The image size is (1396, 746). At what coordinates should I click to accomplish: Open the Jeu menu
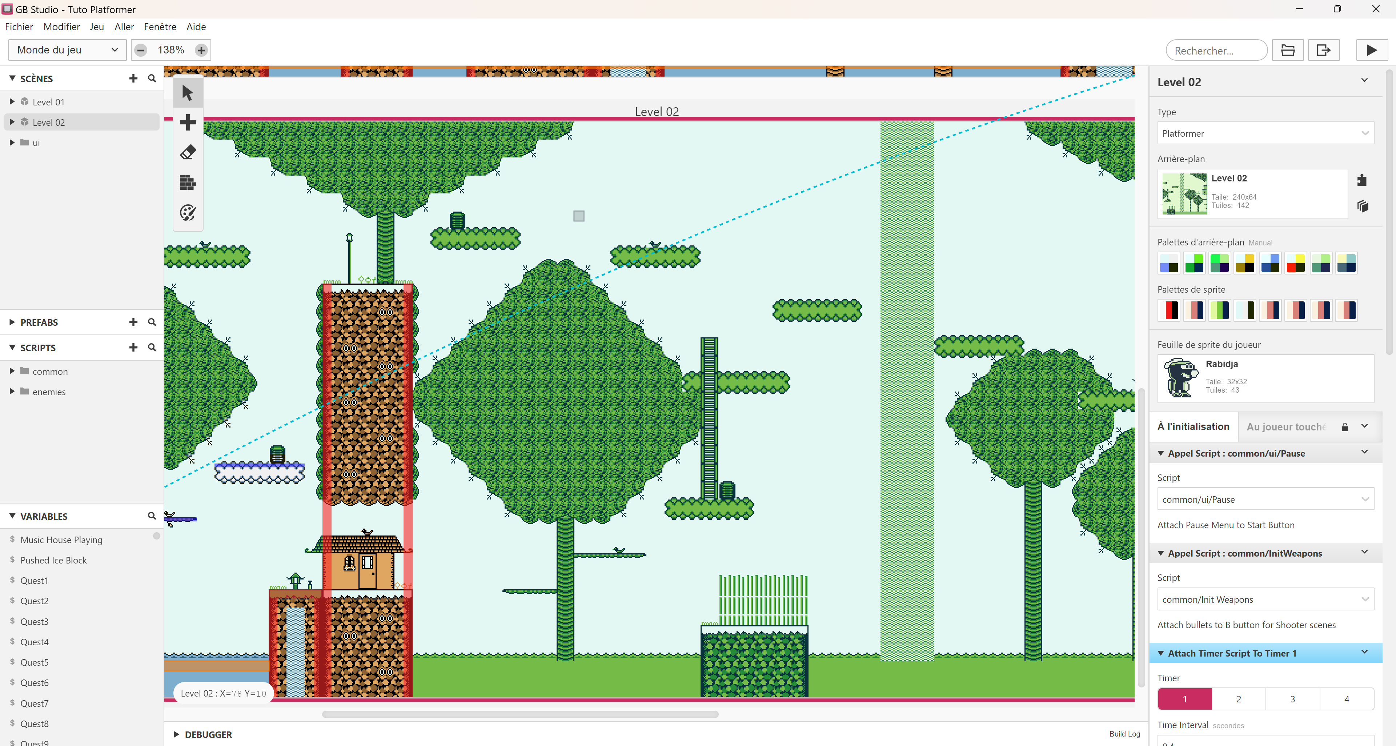point(96,27)
